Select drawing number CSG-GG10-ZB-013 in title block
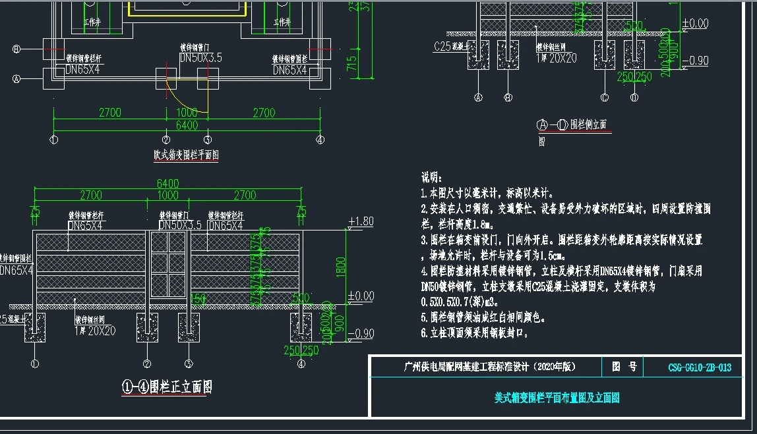Screen dimensions: 757x434 (x=690, y=367)
